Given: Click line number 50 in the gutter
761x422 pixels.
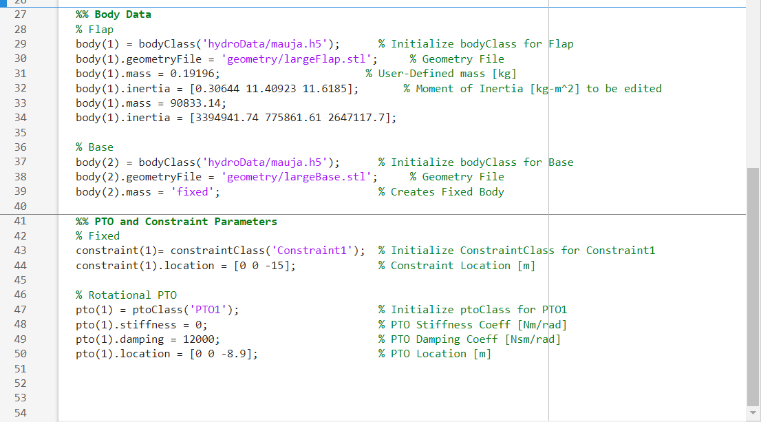Looking at the screenshot, I should [x=20, y=353].
